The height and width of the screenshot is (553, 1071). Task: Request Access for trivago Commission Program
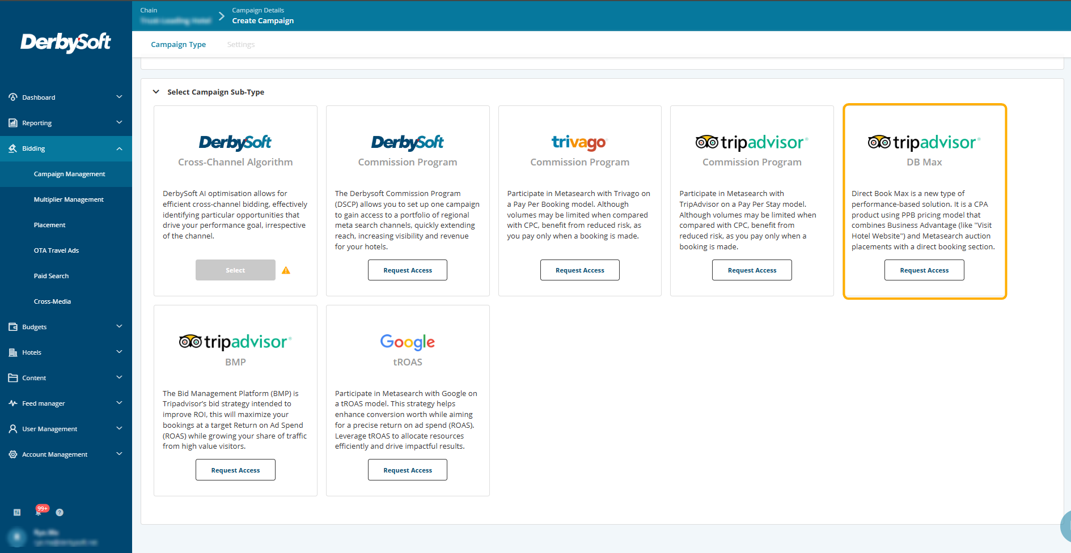pyautogui.click(x=579, y=270)
